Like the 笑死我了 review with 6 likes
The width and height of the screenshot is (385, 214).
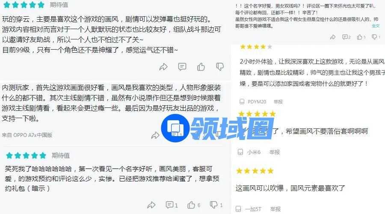click(194, 205)
